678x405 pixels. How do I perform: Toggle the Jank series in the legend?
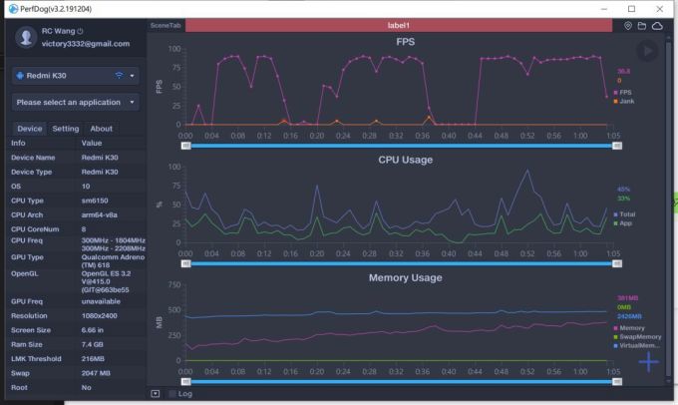(624, 102)
